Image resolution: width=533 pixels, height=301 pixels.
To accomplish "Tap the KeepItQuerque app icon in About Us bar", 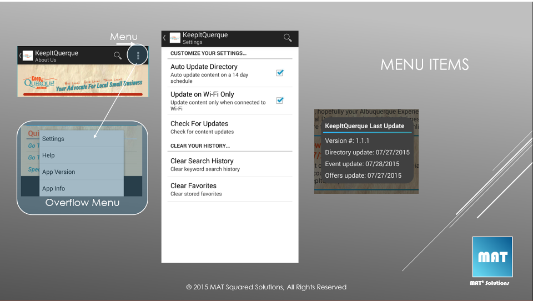I will (x=28, y=56).
